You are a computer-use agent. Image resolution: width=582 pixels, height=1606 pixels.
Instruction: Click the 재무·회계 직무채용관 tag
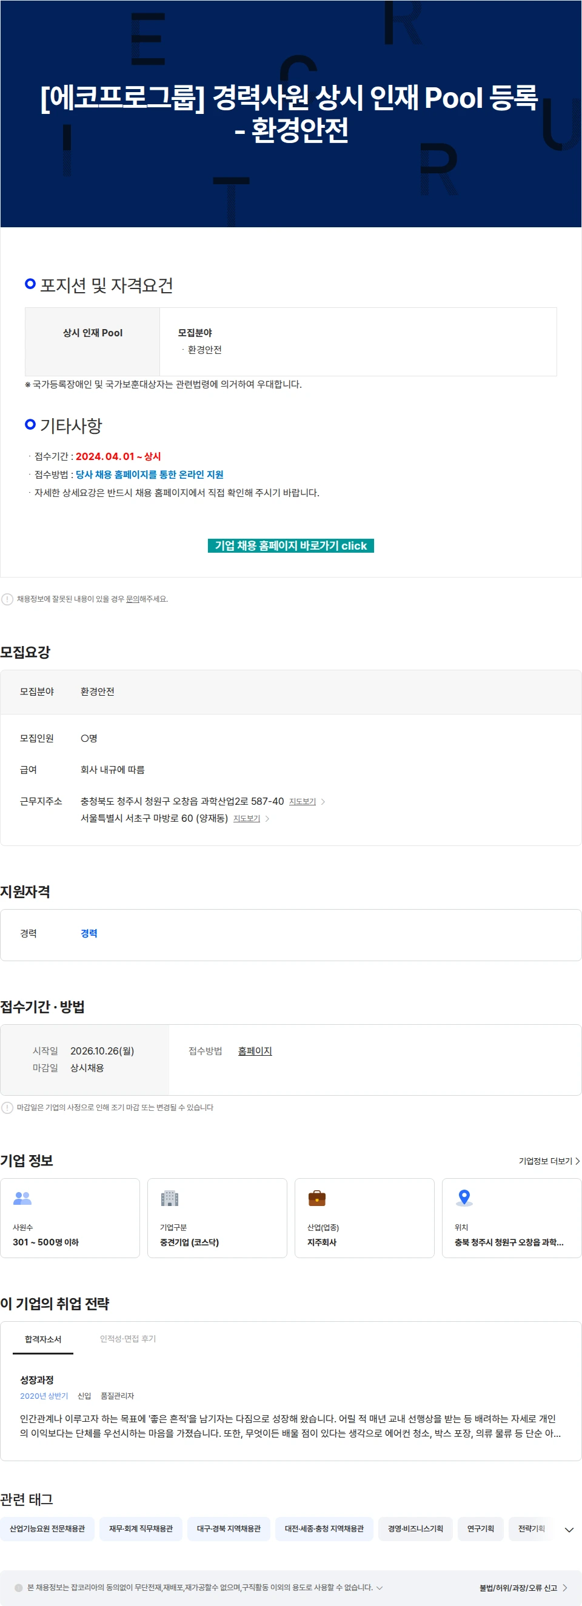[141, 1528]
